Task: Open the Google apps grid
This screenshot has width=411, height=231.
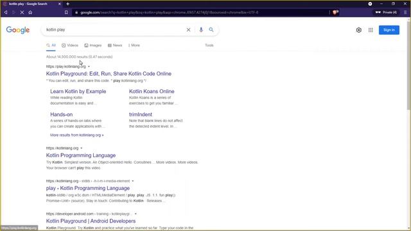Action: [371, 30]
